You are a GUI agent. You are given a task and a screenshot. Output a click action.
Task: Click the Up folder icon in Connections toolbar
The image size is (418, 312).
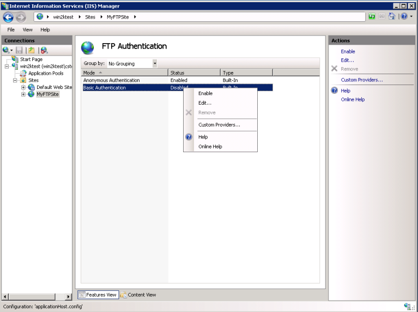32,50
